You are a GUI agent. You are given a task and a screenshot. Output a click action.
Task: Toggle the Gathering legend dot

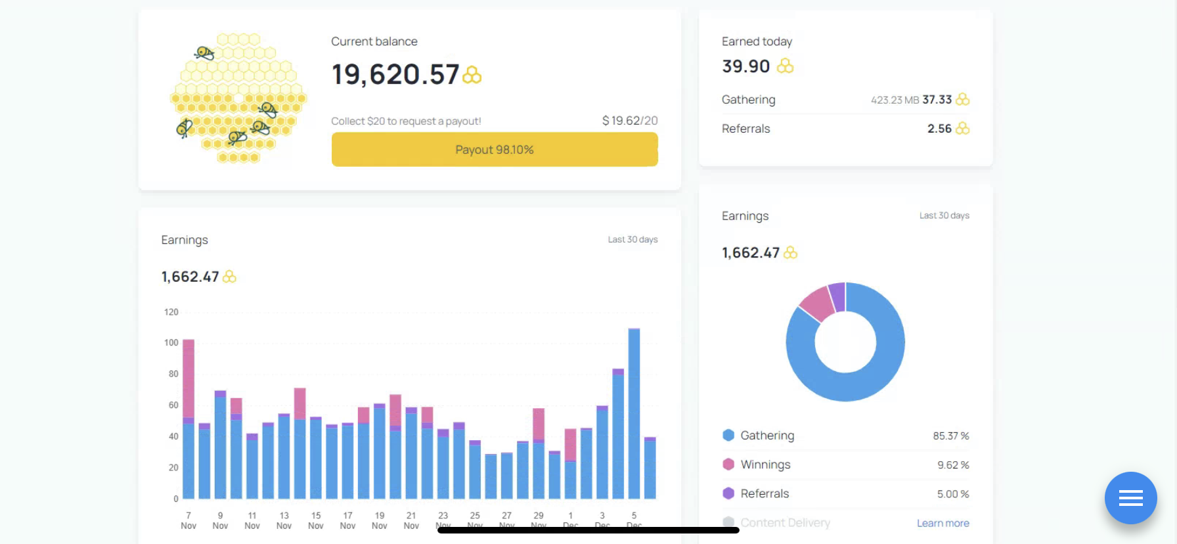tap(728, 435)
